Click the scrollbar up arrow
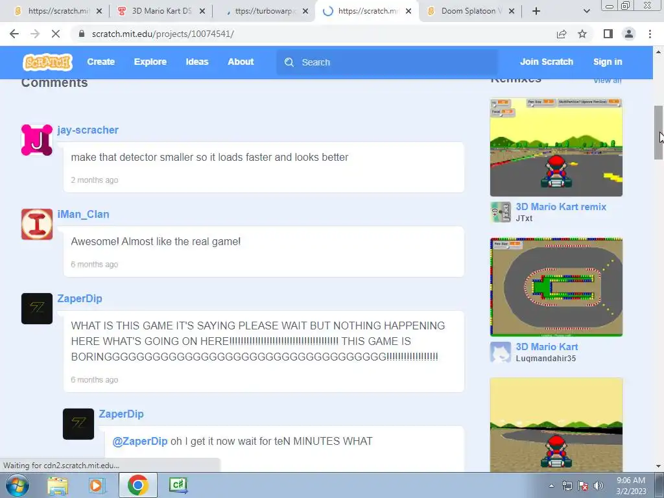The width and height of the screenshot is (664, 498). (x=658, y=52)
